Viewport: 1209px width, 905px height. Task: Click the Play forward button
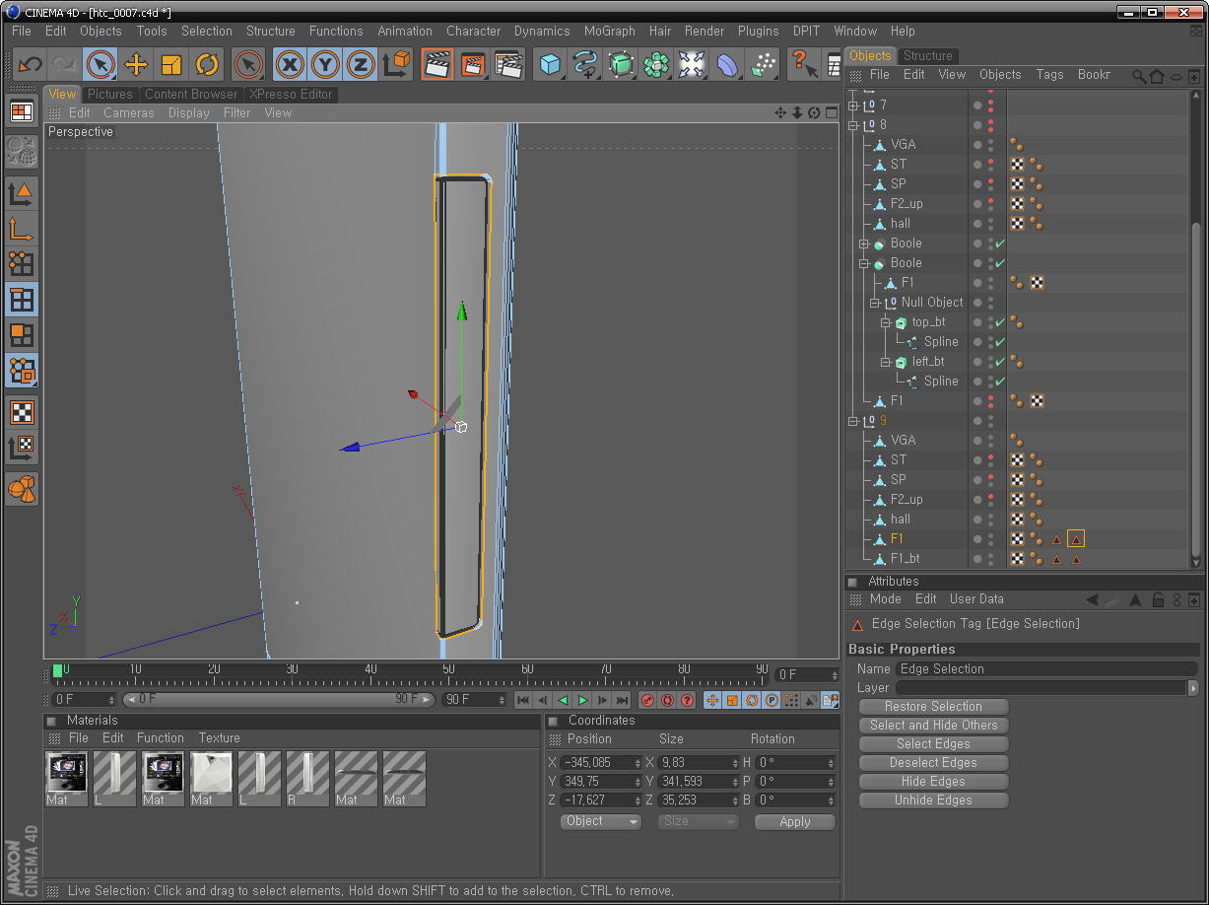pos(582,700)
